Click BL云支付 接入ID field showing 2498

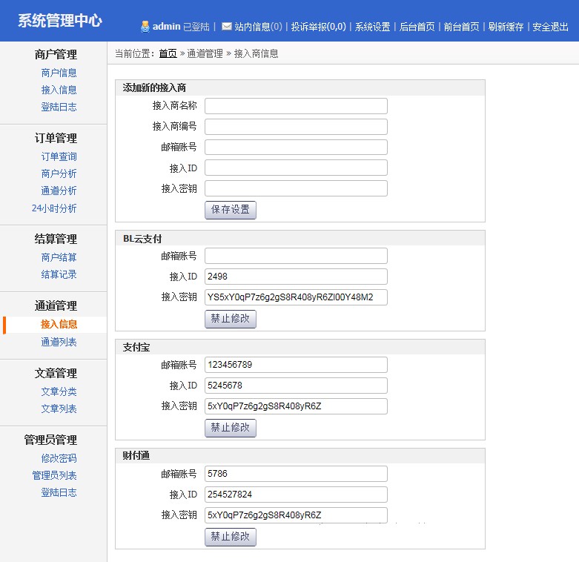[x=296, y=277]
